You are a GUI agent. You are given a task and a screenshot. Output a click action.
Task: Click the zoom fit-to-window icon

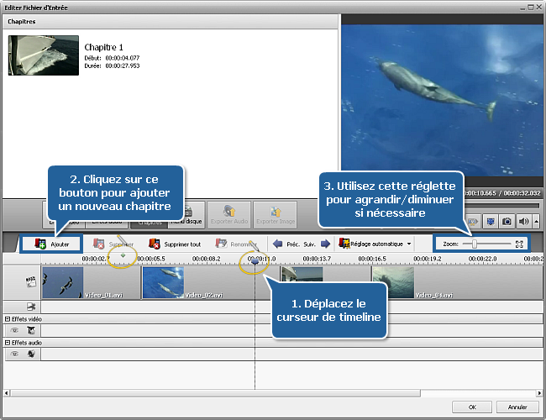click(519, 244)
